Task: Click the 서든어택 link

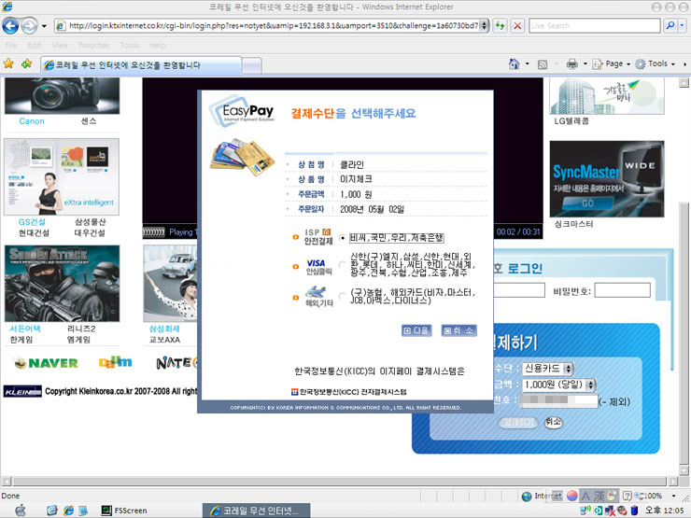Action: click(x=25, y=329)
